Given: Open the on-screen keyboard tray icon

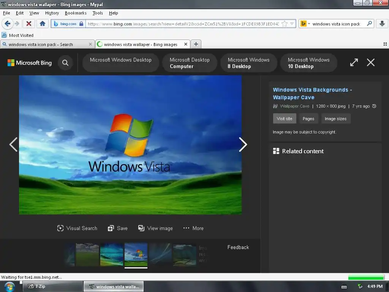Looking at the screenshot, I should tap(344, 287).
